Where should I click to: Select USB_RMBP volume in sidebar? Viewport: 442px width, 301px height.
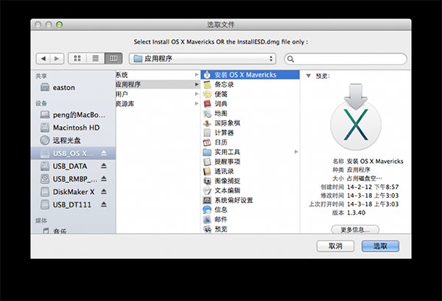coord(73,179)
